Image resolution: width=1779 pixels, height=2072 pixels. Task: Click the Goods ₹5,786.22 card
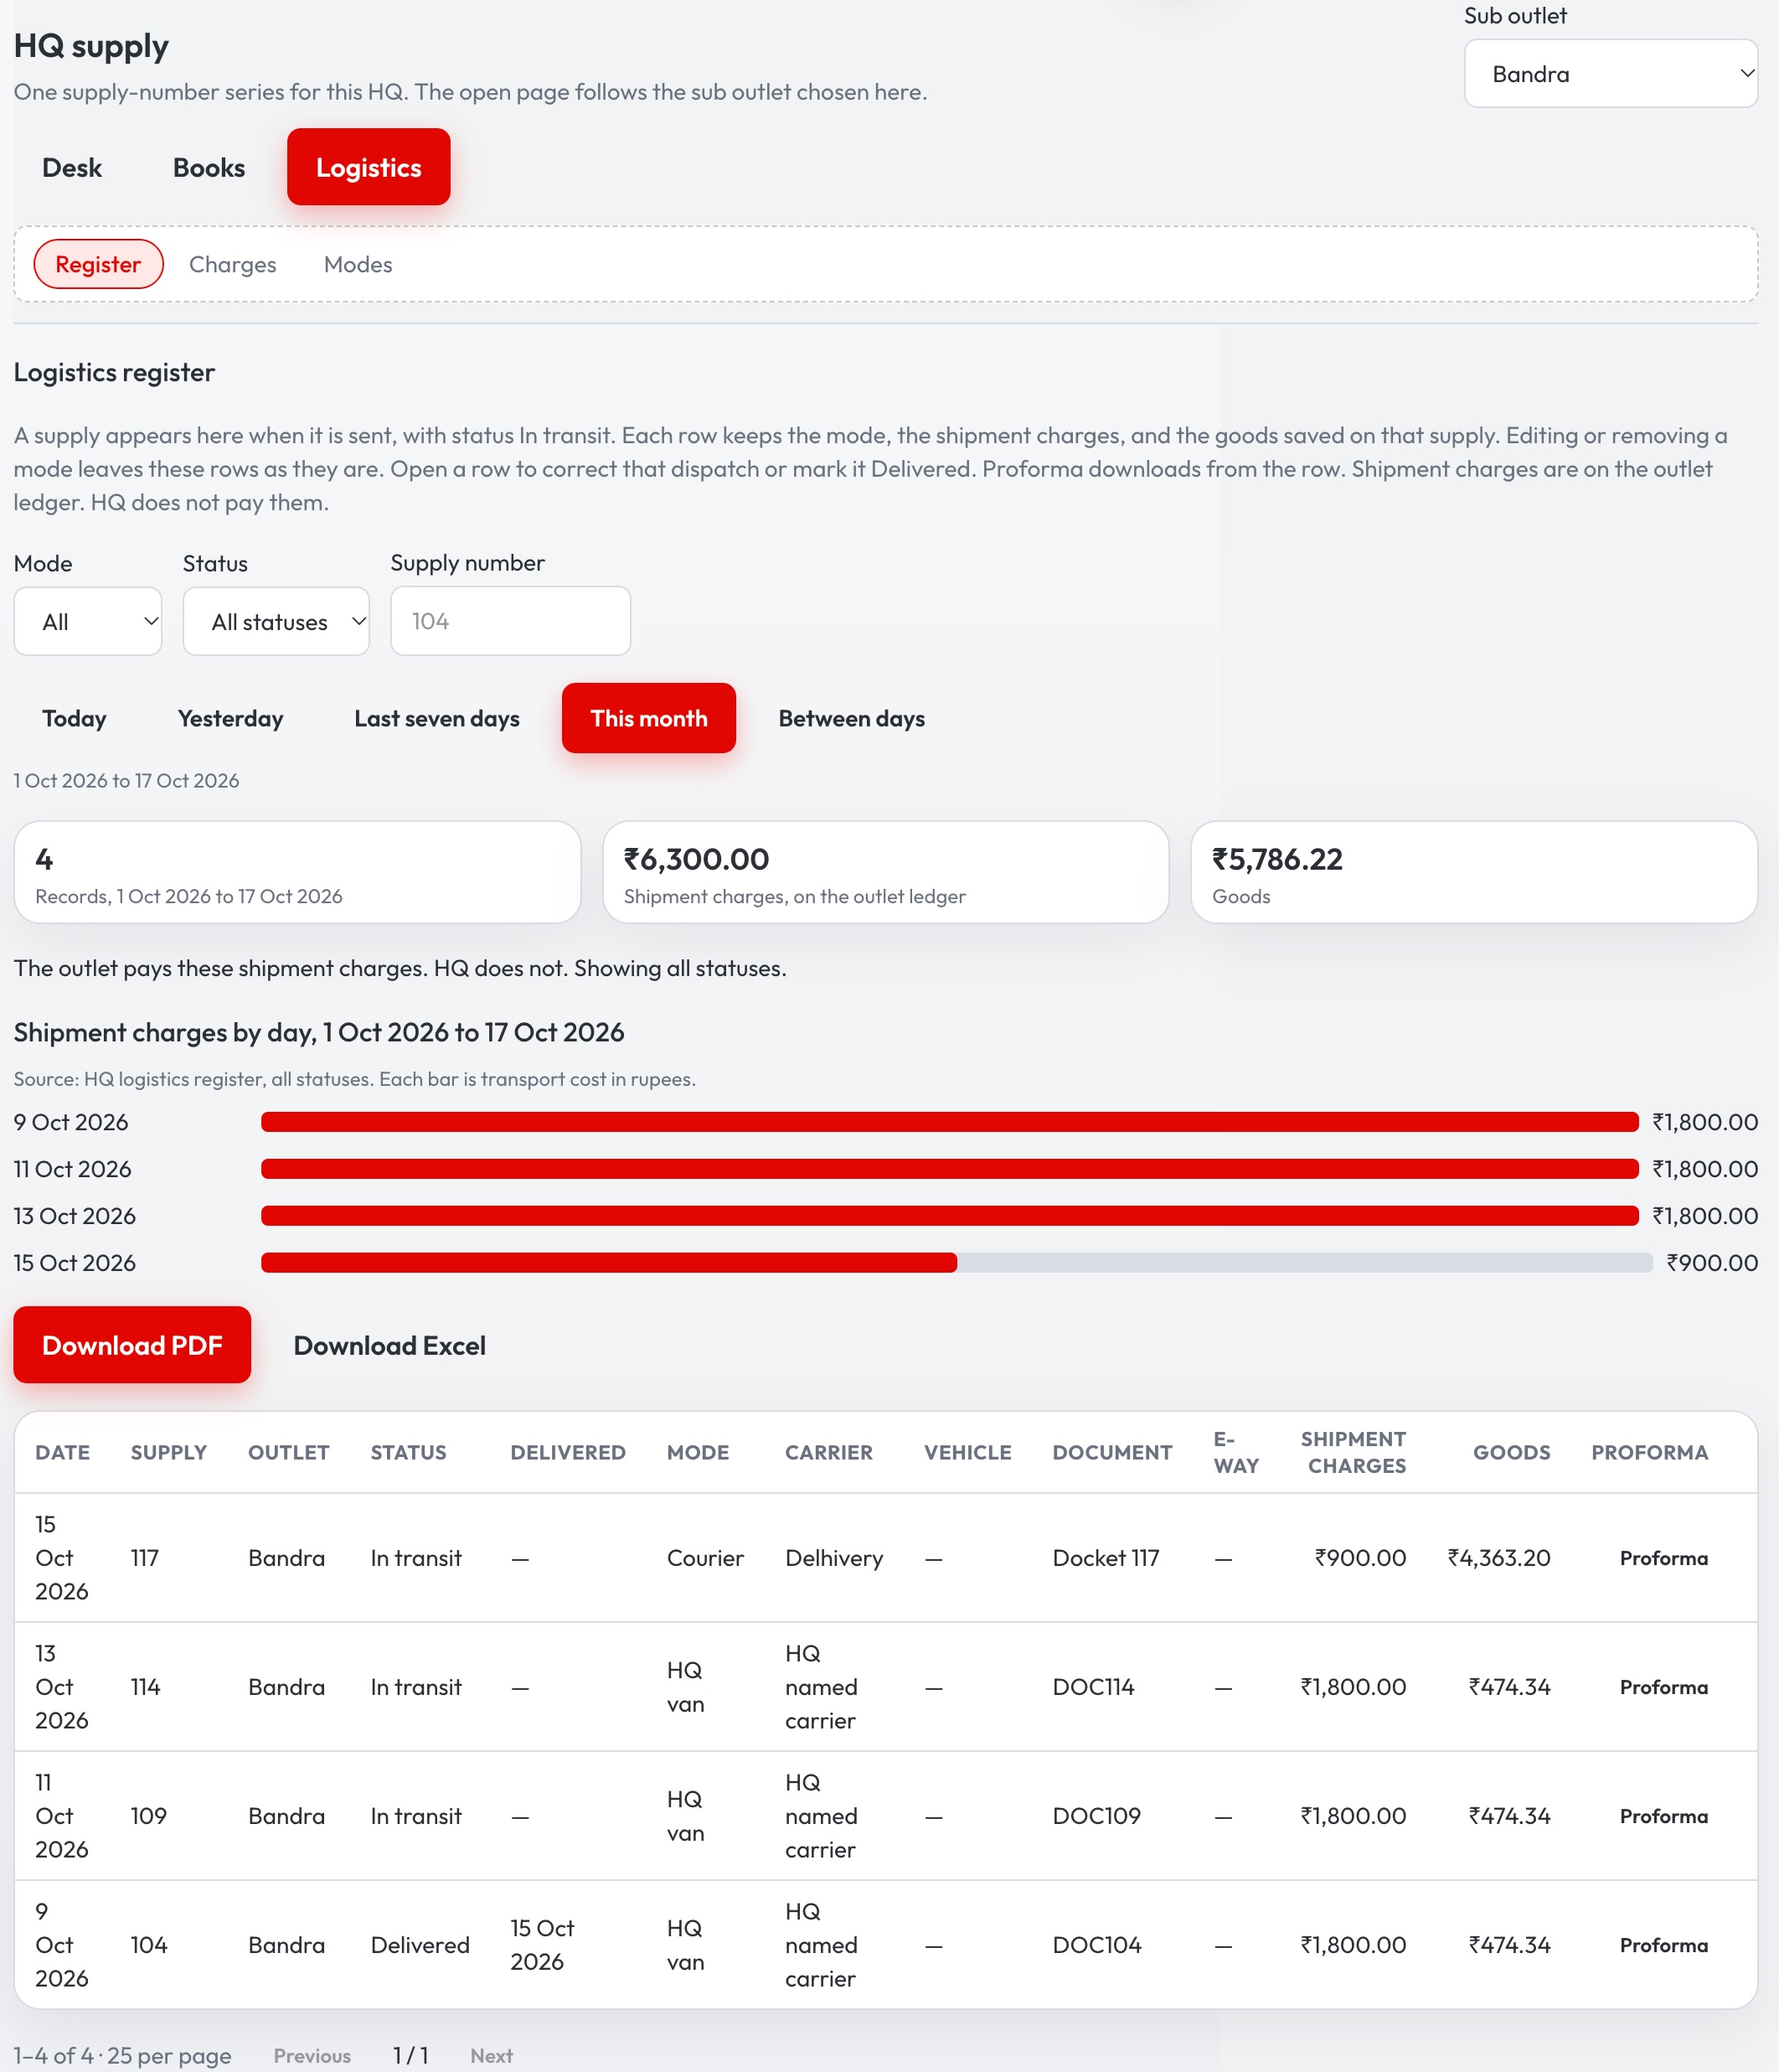pos(1474,872)
